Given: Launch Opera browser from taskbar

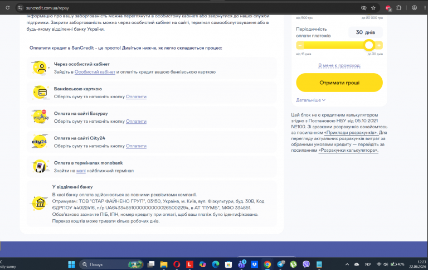Looking at the screenshot, I should coord(177,264).
